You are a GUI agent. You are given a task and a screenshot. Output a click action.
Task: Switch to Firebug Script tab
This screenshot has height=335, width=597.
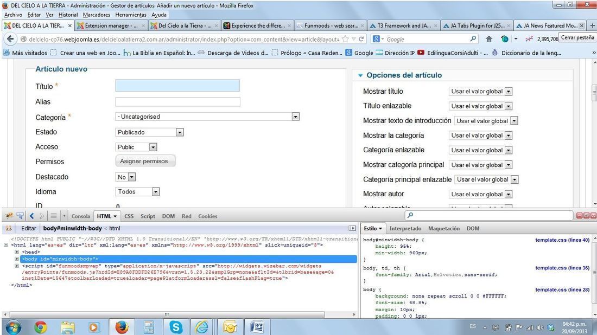point(148,216)
